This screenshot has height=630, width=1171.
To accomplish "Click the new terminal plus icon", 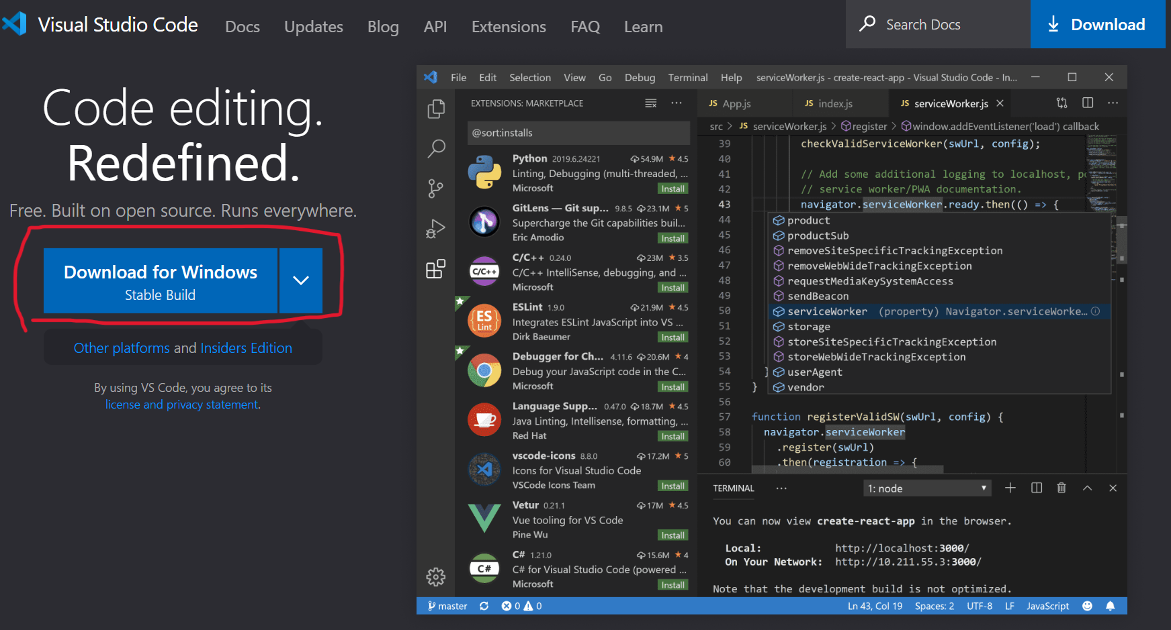I will click(1010, 488).
